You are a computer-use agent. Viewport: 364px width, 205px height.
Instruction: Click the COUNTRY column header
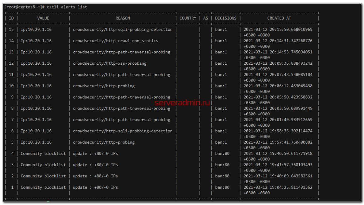pyautogui.click(x=188, y=18)
